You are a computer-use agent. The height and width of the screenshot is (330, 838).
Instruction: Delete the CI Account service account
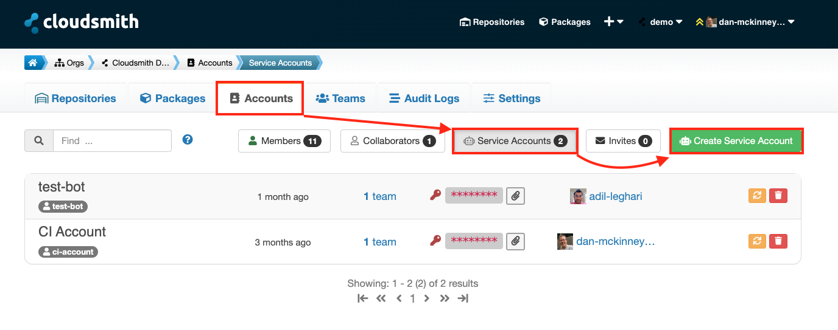778,241
